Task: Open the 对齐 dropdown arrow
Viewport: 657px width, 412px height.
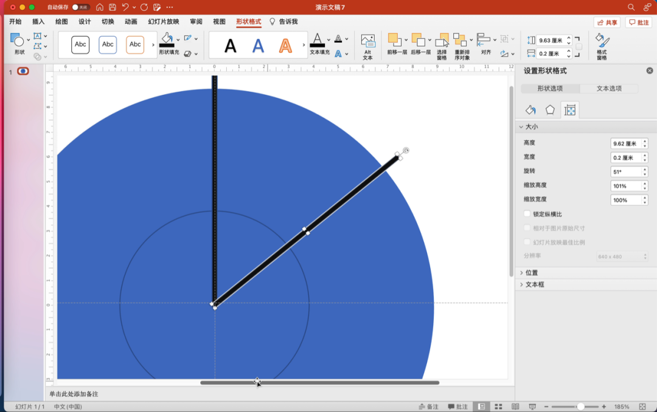Action: click(495, 39)
